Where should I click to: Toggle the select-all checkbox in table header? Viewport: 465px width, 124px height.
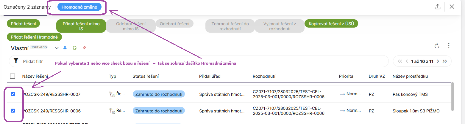click(x=13, y=76)
